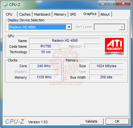The image size is (133, 128).
Task: Open the Mainboard tab
Action: (42, 14)
